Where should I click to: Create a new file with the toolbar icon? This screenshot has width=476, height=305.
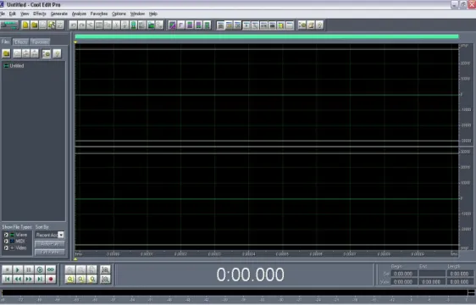point(25,25)
